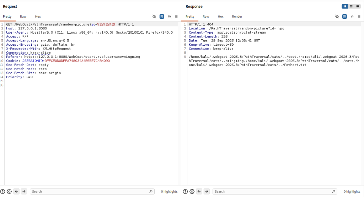The image size is (364, 197).
Task: Click the Request 0 highlights label
Action: [169, 191]
